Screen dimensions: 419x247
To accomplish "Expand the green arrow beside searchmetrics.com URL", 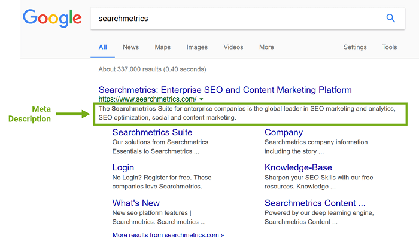I will (x=202, y=99).
